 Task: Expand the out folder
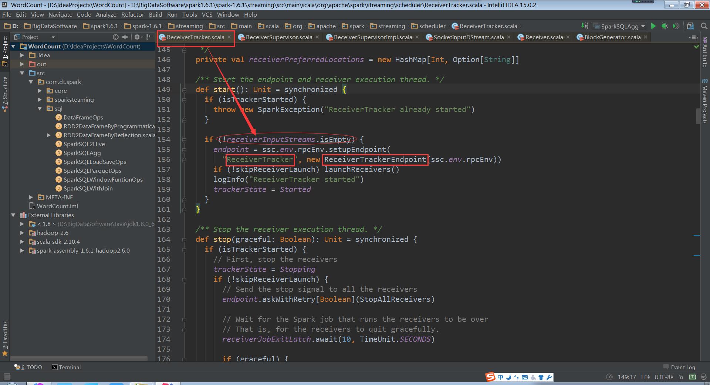(22, 64)
